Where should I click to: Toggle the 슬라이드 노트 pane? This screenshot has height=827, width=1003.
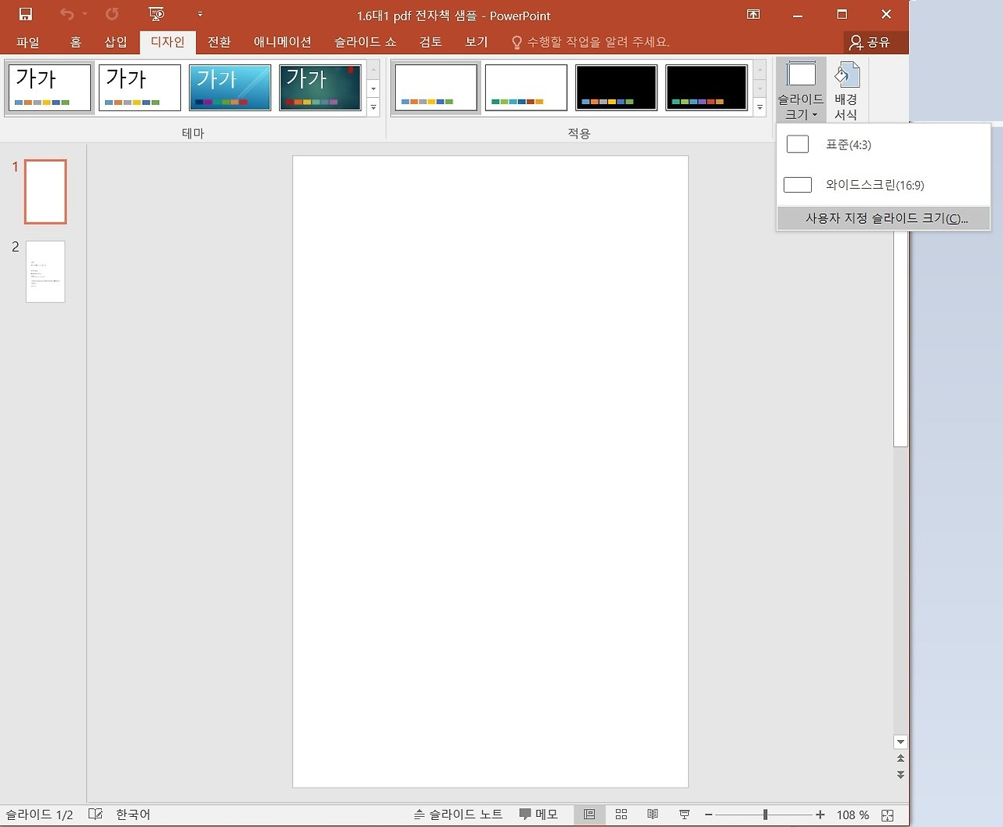[x=458, y=814]
